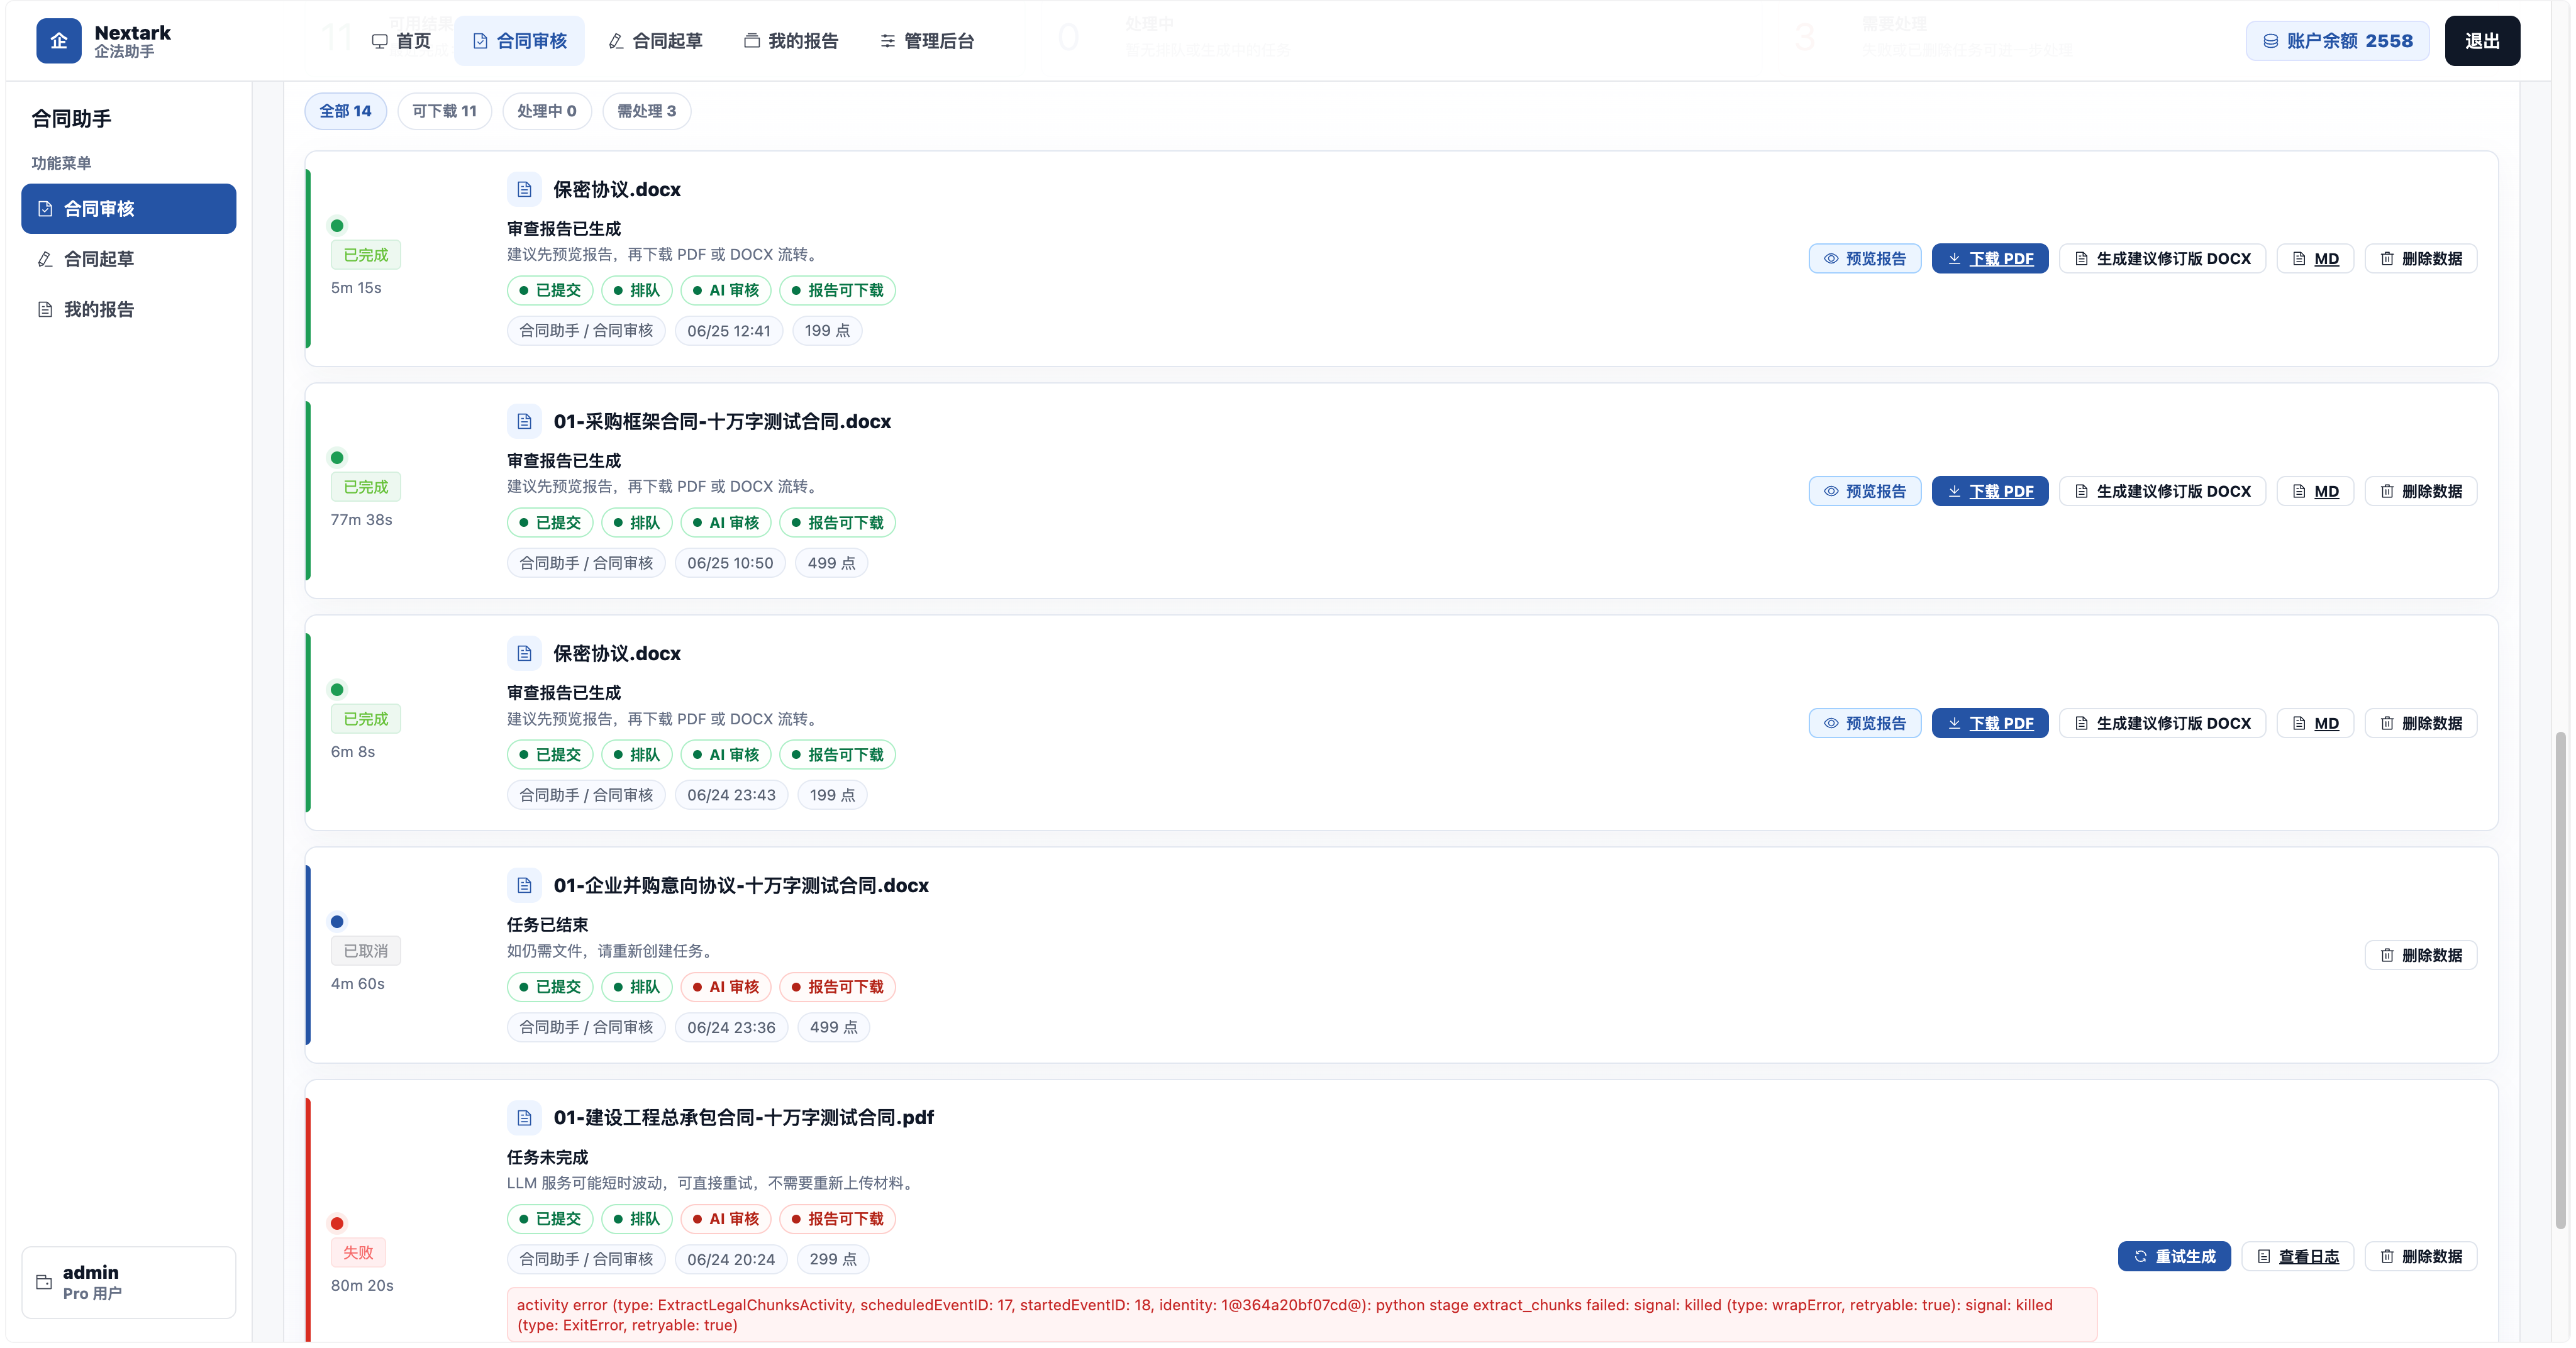Click 重试生成 for failed 建设工程总承包合同 task

pos(2174,1256)
